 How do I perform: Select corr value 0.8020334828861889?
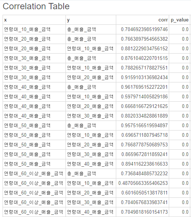coord(144,116)
